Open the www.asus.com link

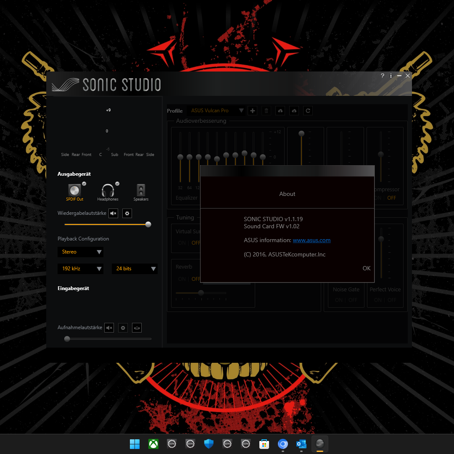click(x=311, y=240)
